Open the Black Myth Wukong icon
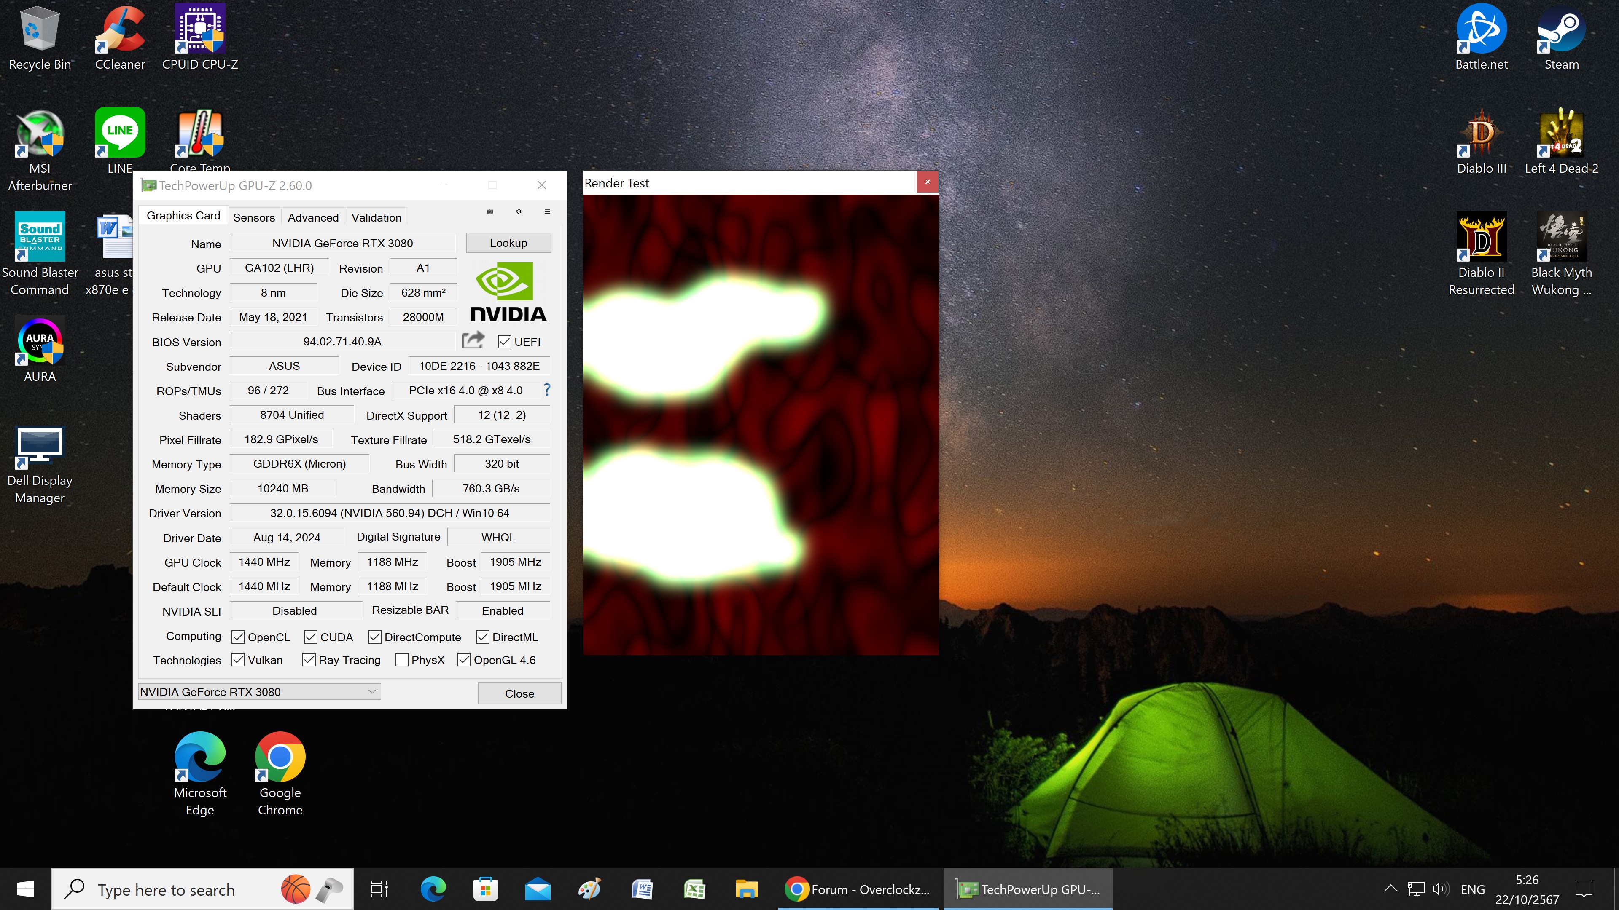This screenshot has height=910, width=1619. coord(1561,254)
